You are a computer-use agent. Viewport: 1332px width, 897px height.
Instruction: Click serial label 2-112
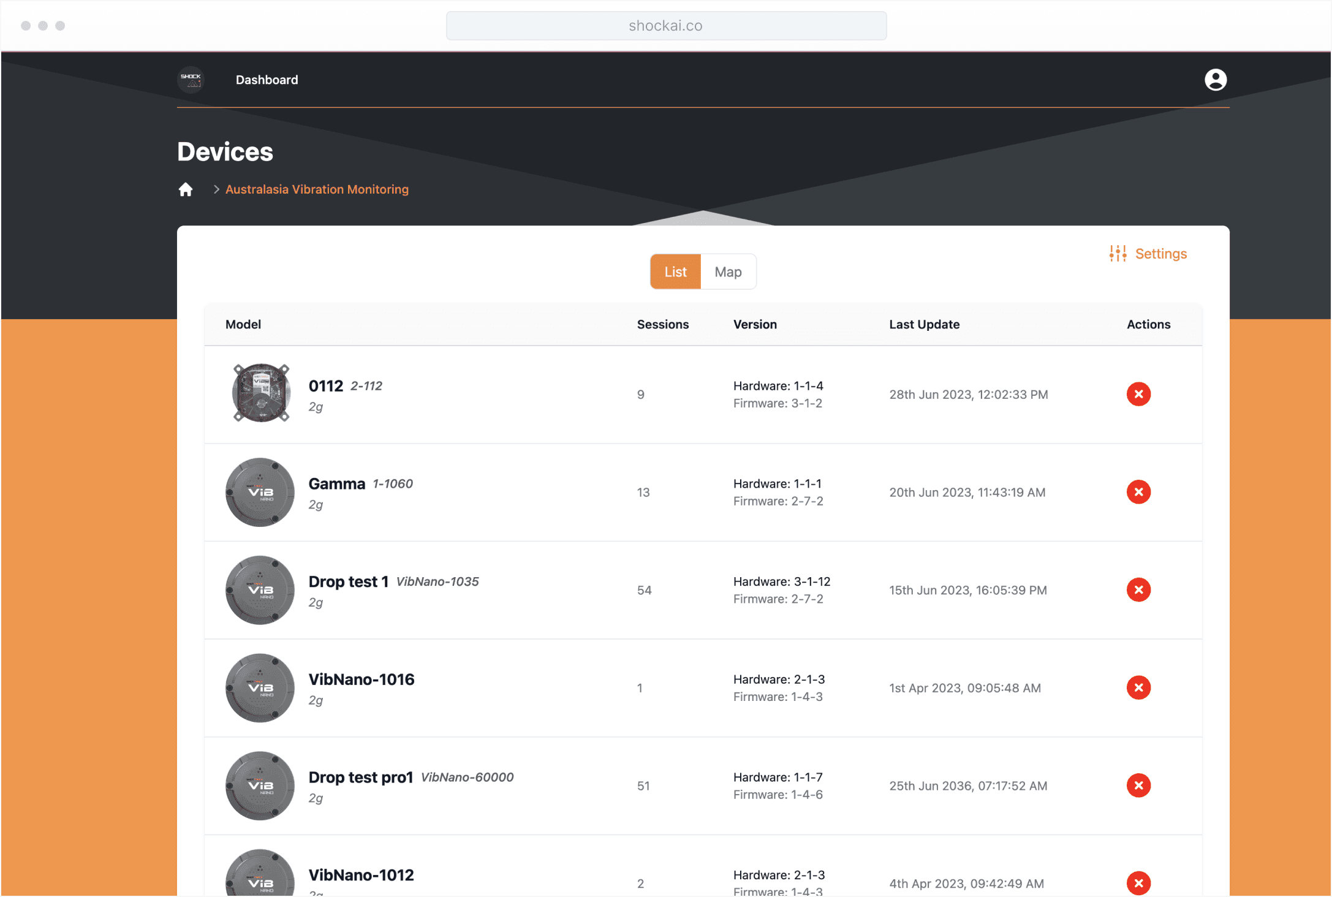366,386
